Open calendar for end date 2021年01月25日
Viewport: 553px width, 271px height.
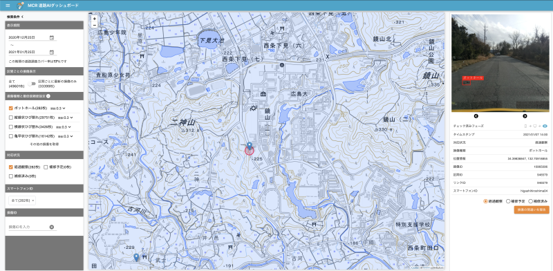(52, 53)
